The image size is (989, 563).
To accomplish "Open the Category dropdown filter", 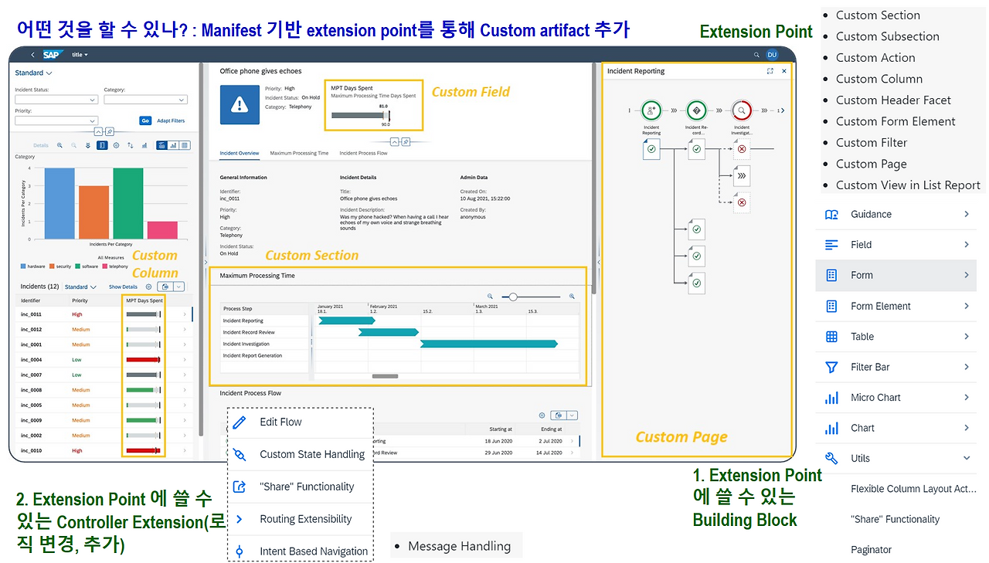I will tap(145, 100).
